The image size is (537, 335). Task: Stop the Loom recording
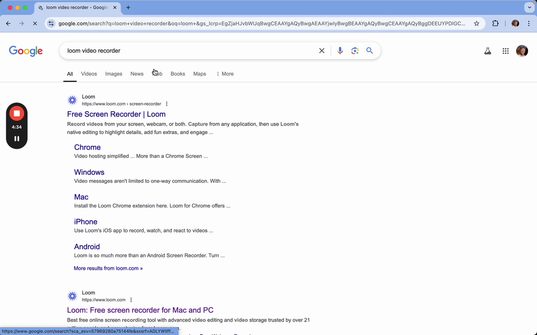pos(16,114)
